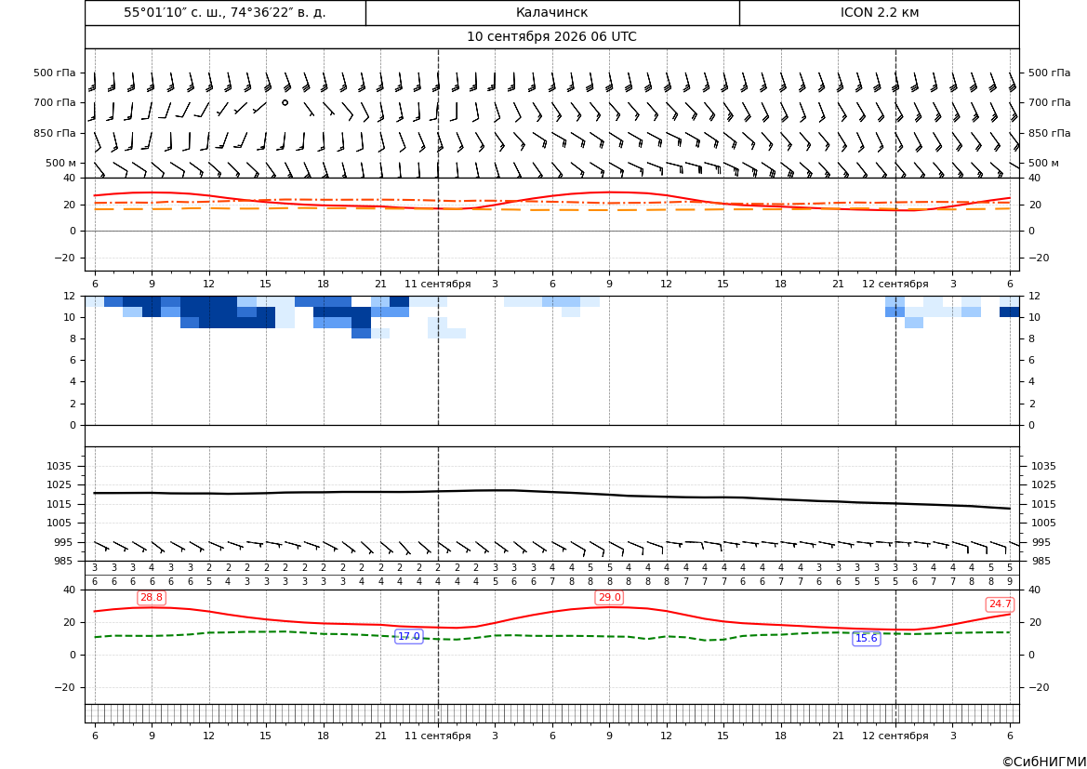Image resolution: width=1087 pixels, height=769 pixels.
Task: Click 11 сентября label on the bottom axis
Action: [x=437, y=736]
